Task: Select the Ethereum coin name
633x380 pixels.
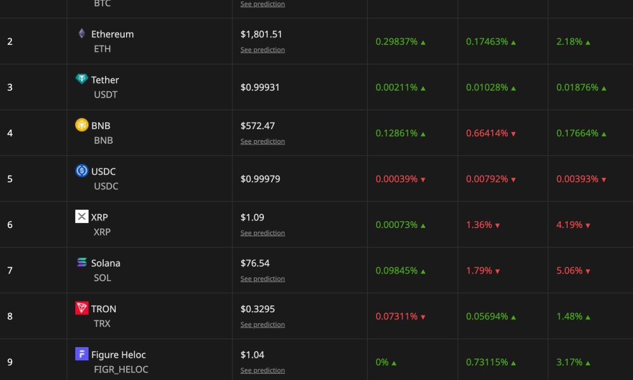Action: (x=112, y=34)
